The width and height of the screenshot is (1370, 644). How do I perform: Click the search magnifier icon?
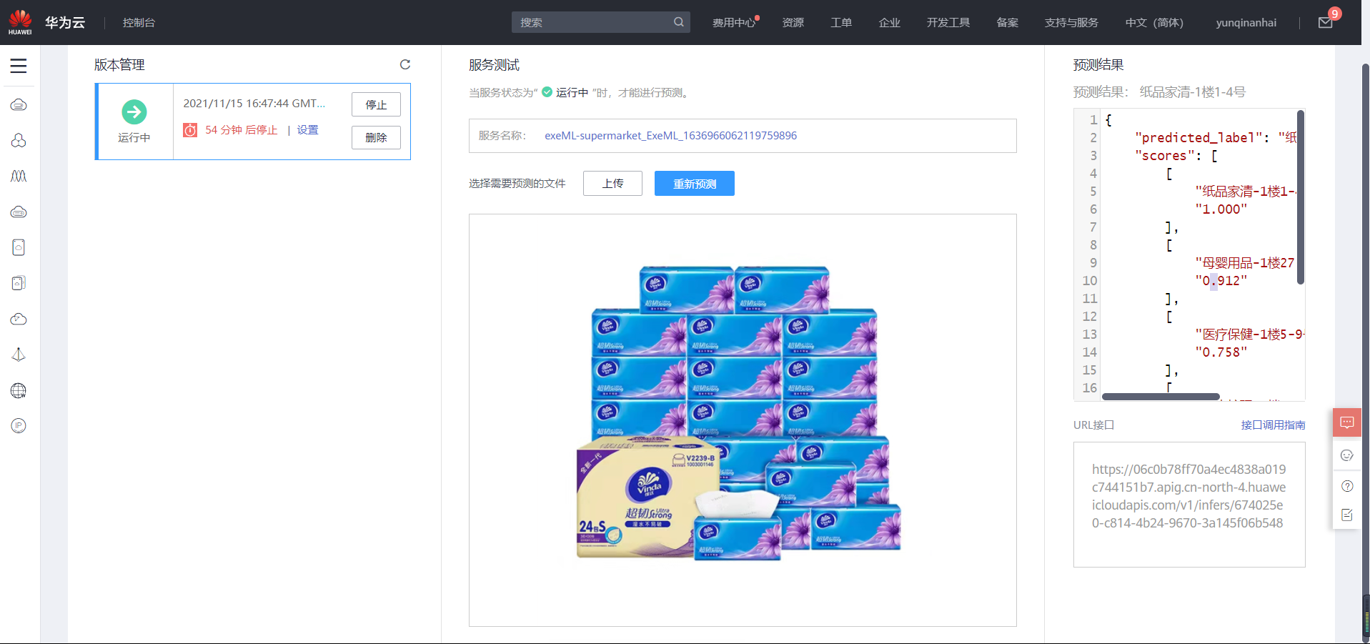[x=678, y=22]
